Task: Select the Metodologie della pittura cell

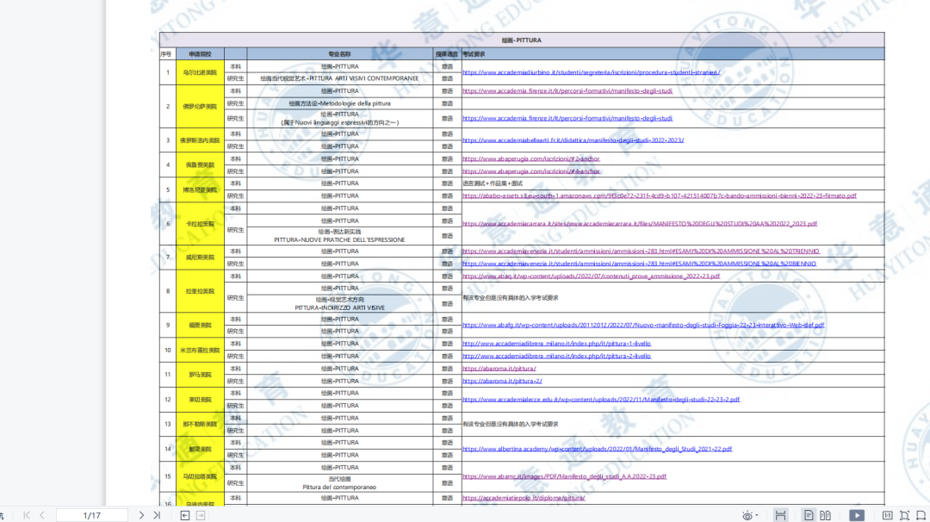Action: [x=340, y=103]
